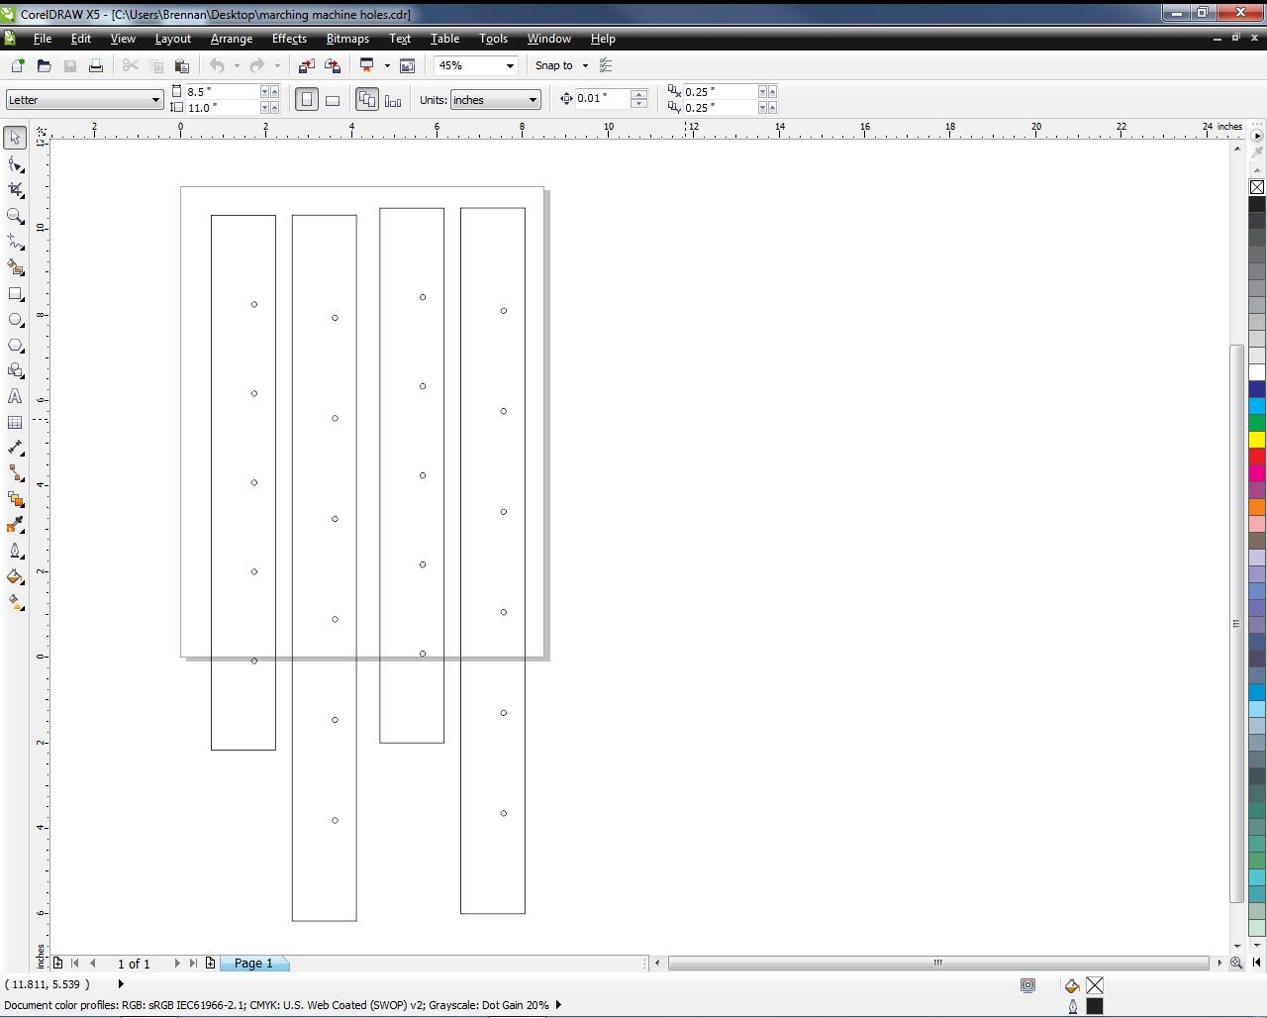Set page orientation to Portrait
The image size is (1267, 1018).
(307, 100)
